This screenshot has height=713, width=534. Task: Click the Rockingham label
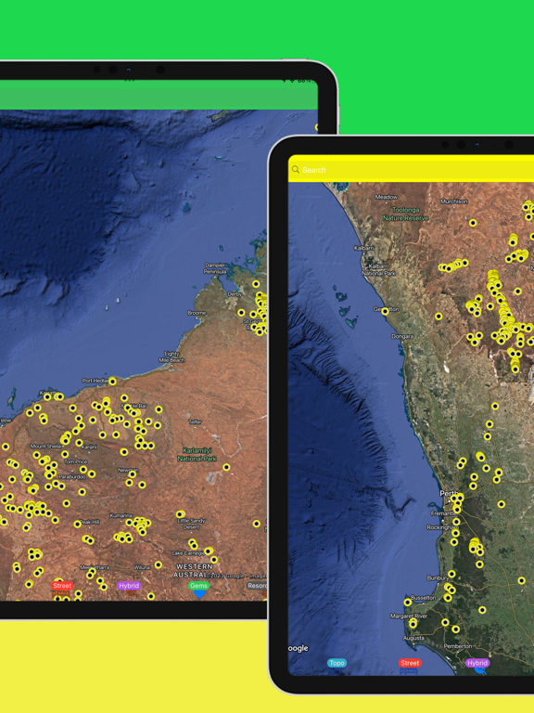pos(442,527)
